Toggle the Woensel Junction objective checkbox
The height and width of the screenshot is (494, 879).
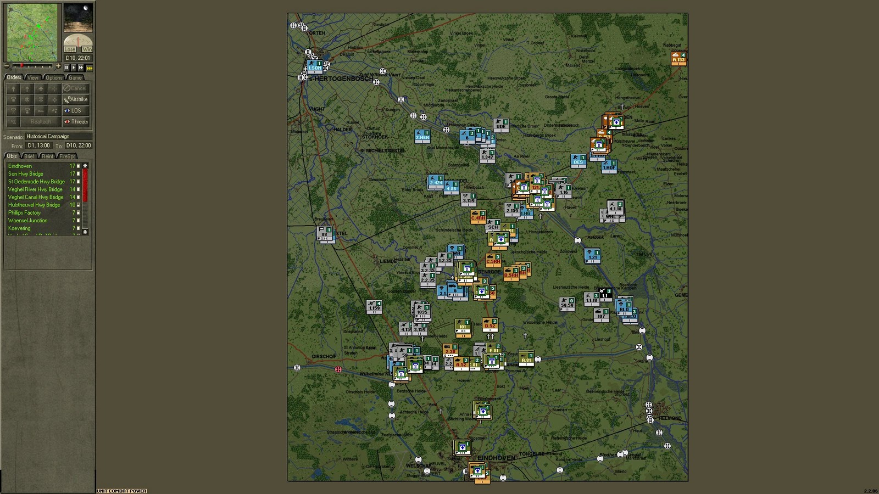point(78,220)
